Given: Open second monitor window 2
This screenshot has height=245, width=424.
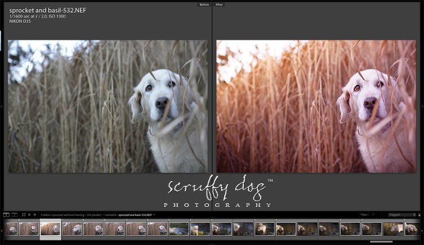Looking at the screenshot, I should (14, 214).
